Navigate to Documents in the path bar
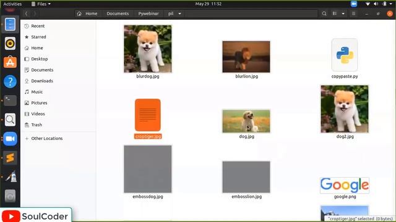 click(118, 14)
